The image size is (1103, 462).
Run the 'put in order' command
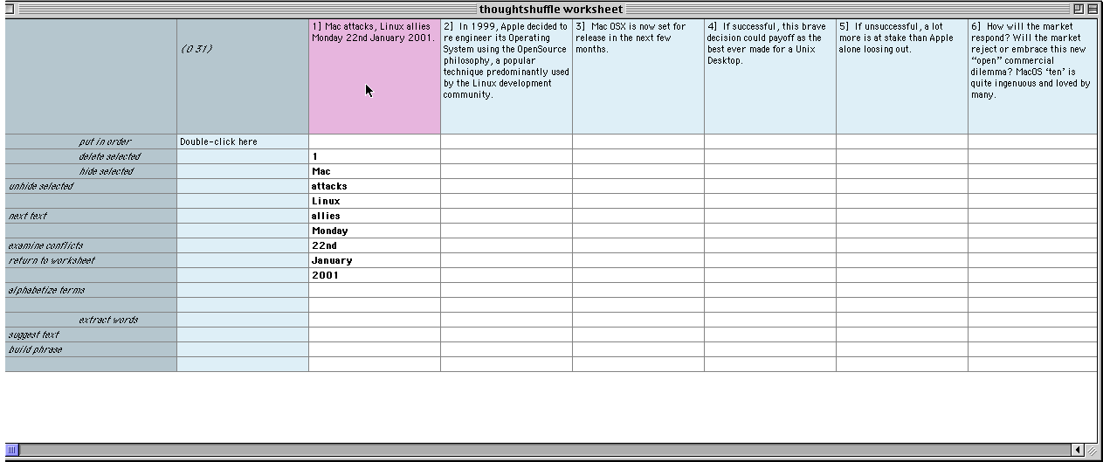[x=107, y=141]
